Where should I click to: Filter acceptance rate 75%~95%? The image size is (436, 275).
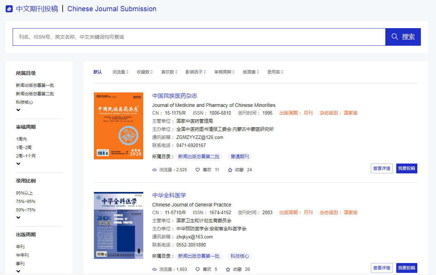pos(25,202)
